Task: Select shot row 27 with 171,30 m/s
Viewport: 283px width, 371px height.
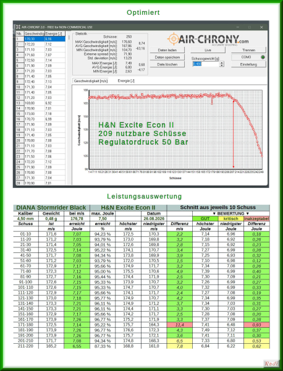Action: coord(40,177)
